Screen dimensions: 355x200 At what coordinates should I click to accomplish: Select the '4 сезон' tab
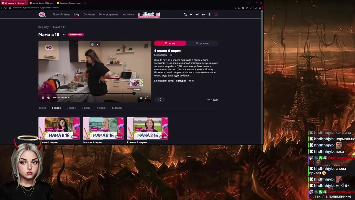coord(102,108)
